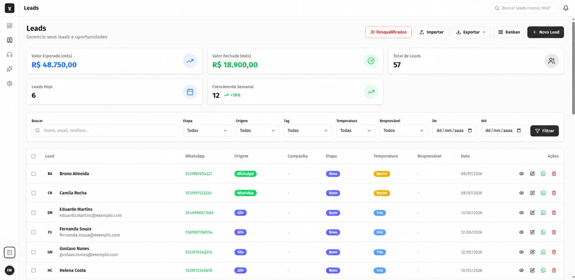575x280 pixels.
Task: Click the Desqualificados button
Action: coord(388,32)
